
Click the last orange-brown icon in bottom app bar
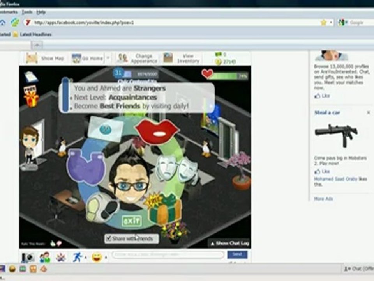(x=43, y=269)
